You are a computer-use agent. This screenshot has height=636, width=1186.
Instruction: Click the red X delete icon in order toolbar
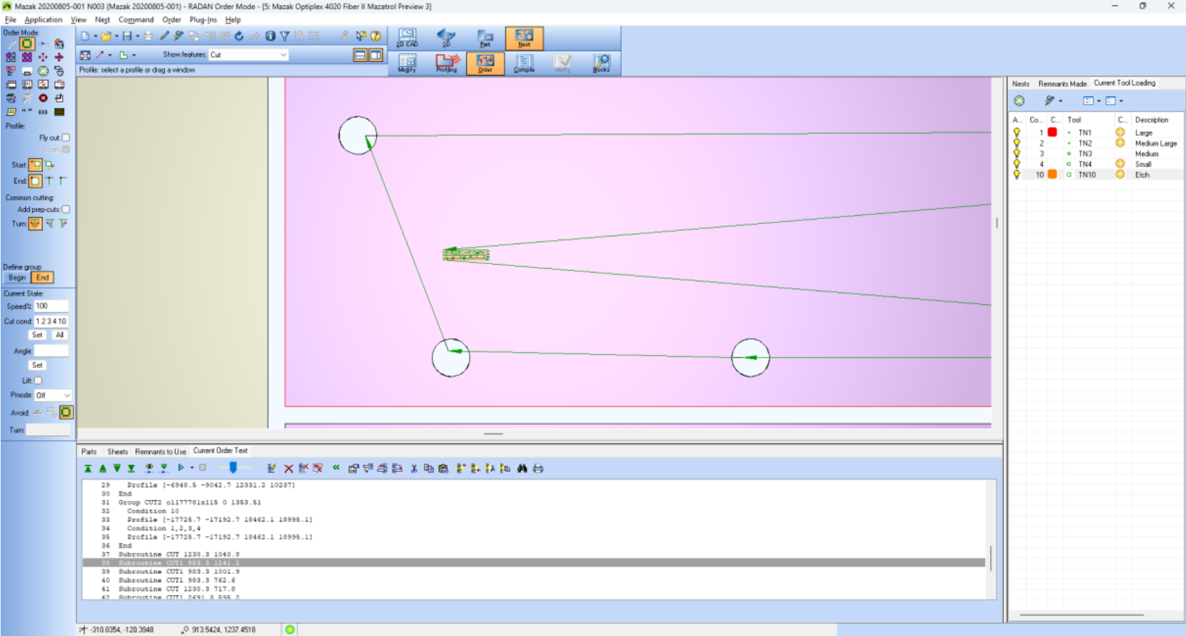289,469
